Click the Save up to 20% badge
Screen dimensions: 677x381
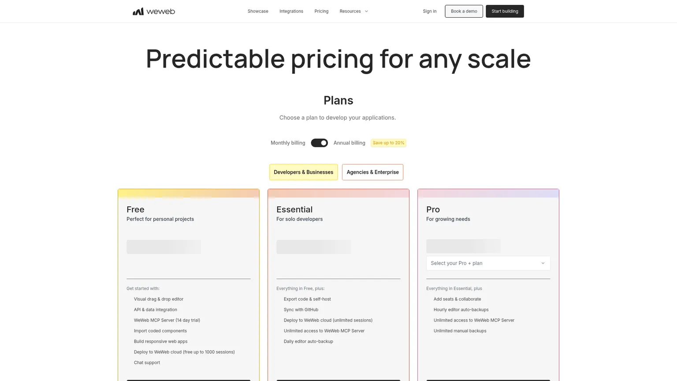pos(388,143)
